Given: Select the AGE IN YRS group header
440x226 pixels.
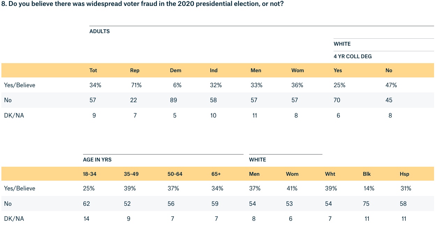Looking at the screenshot, I should 97,160.
